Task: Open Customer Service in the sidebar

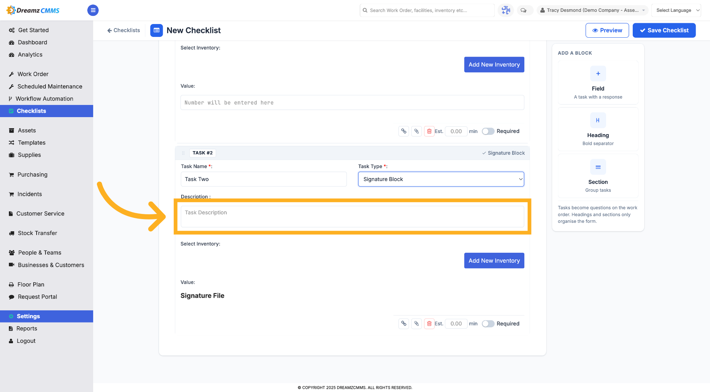Action: tap(40, 214)
